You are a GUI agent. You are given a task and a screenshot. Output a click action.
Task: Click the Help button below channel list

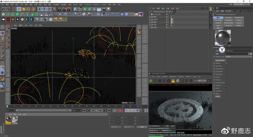(x=218, y=96)
